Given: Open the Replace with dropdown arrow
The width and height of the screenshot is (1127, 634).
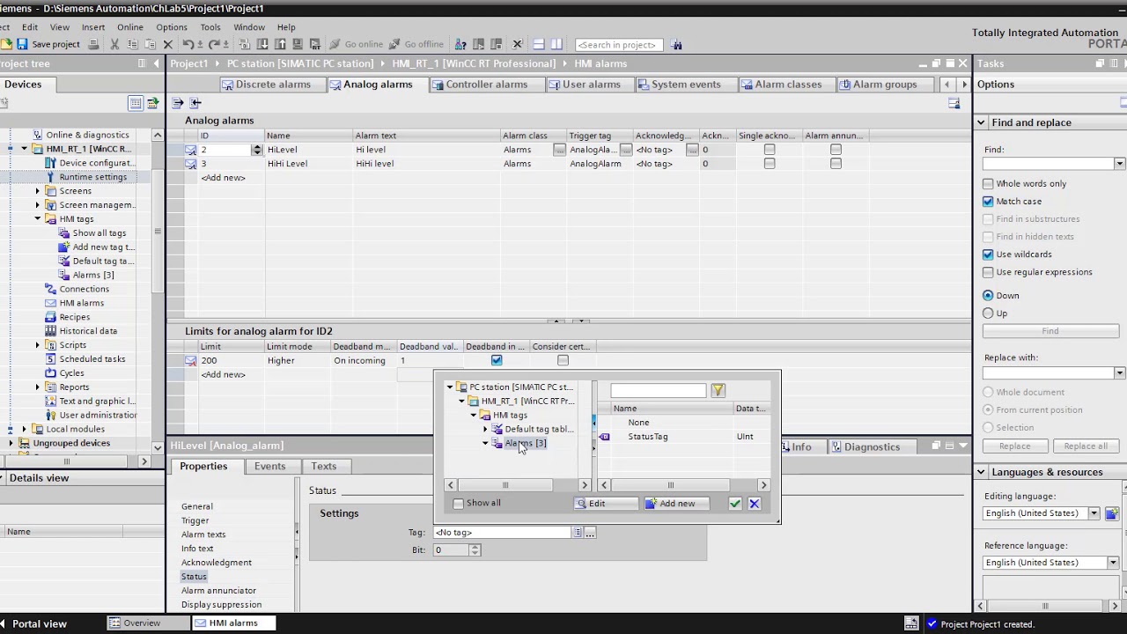Looking at the screenshot, I should [1119, 373].
